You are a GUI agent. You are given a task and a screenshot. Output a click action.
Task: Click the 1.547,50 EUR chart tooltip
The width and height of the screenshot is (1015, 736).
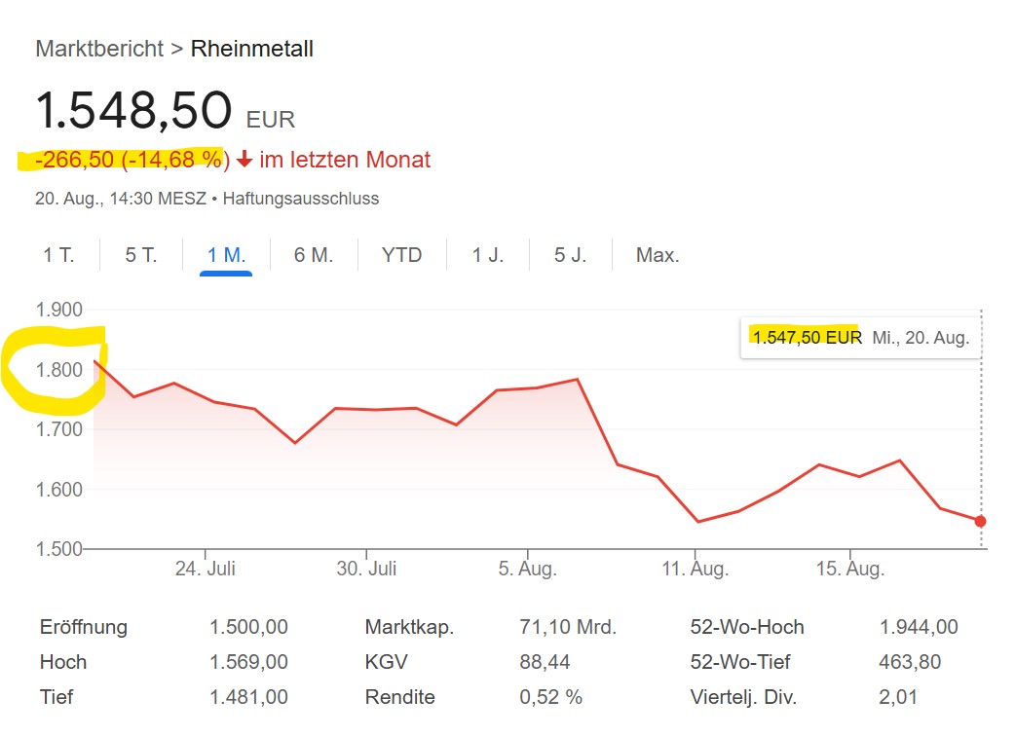tap(861, 338)
